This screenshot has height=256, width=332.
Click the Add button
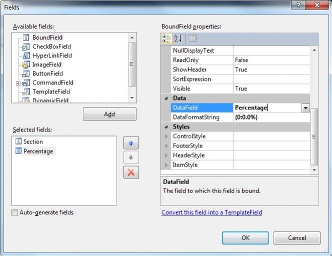109,114
